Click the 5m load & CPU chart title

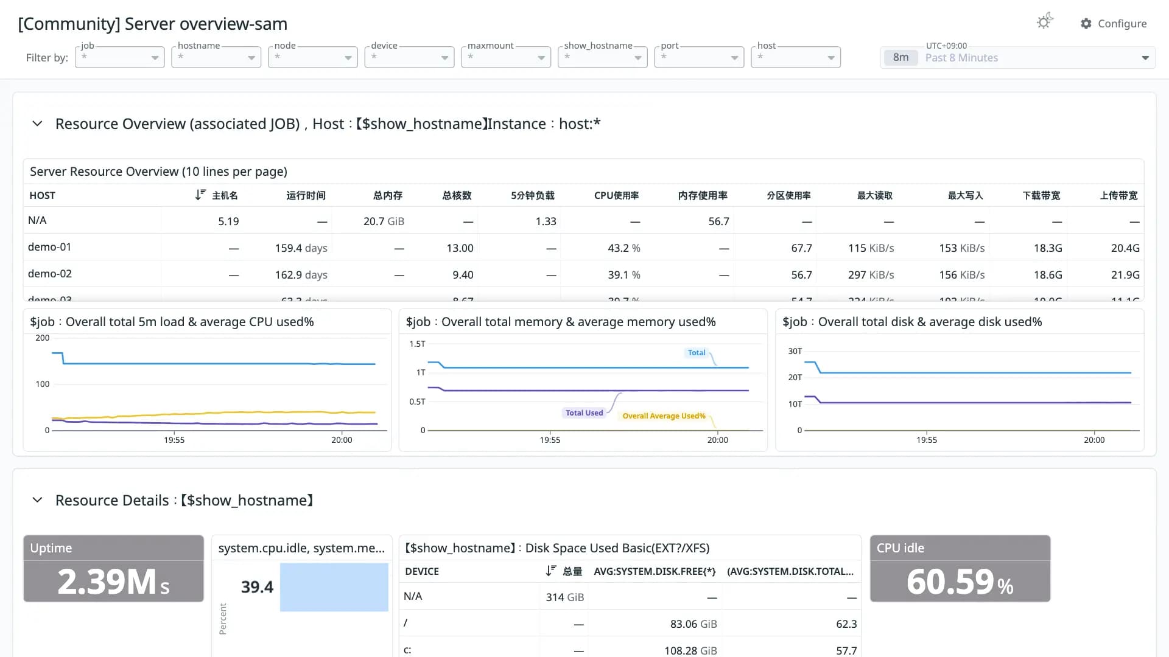pos(172,322)
